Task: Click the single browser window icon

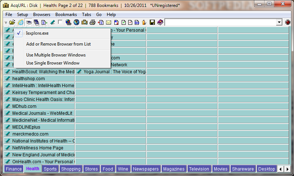Action: pos(29,23)
